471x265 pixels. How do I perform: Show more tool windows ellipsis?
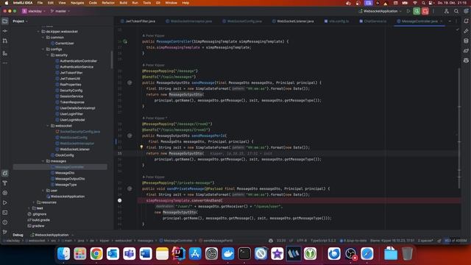tap(5, 63)
